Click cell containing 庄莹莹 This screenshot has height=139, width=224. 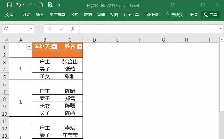(x=70, y=135)
